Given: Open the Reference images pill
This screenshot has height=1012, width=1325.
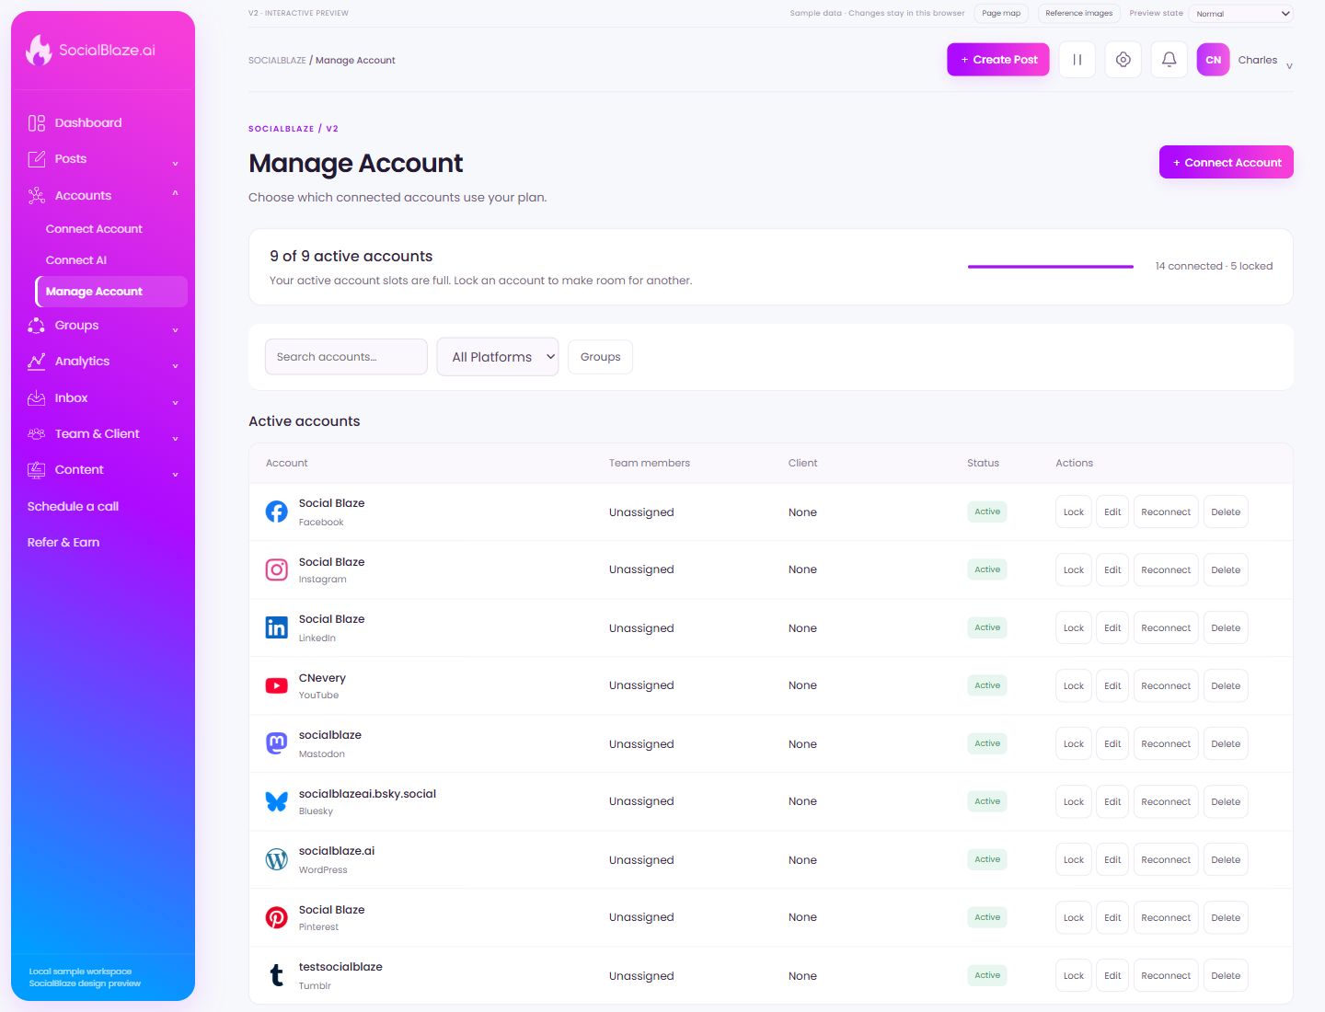Looking at the screenshot, I should point(1078,13).
